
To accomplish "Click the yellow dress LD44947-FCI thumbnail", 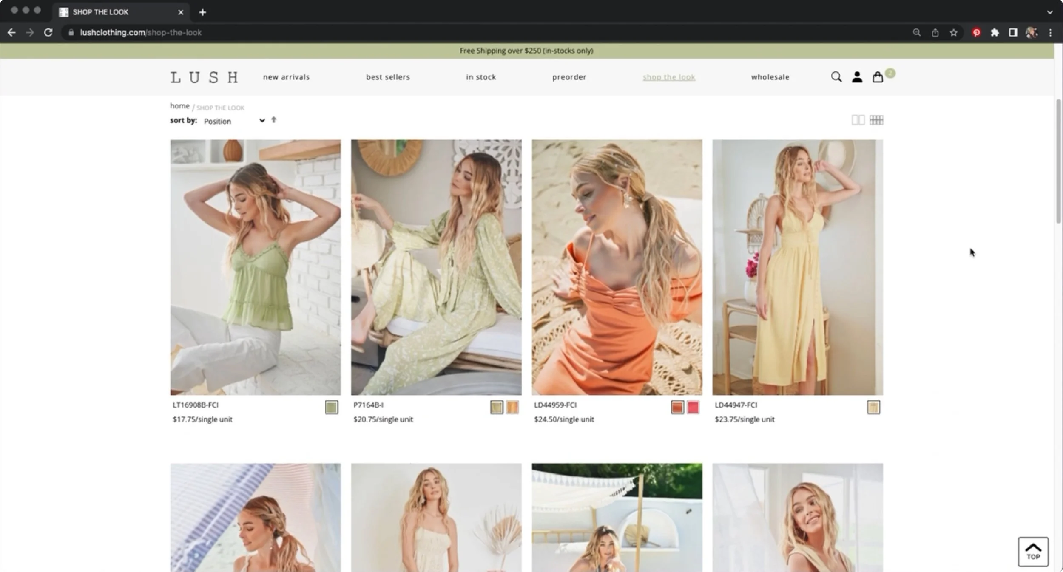I will (x=797, y=267).
